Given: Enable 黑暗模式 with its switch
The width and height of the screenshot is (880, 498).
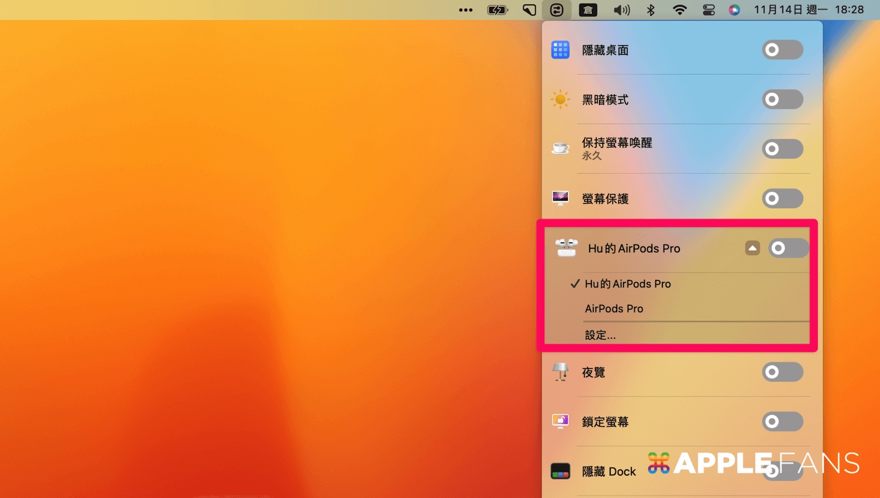Looking at the screenshot, I should click(x=782, y=100).
